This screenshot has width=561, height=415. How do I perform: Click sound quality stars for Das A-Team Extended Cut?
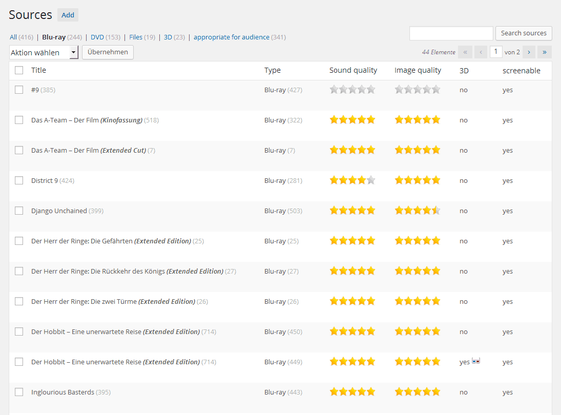pyautogui.click(x=352, y=150)
